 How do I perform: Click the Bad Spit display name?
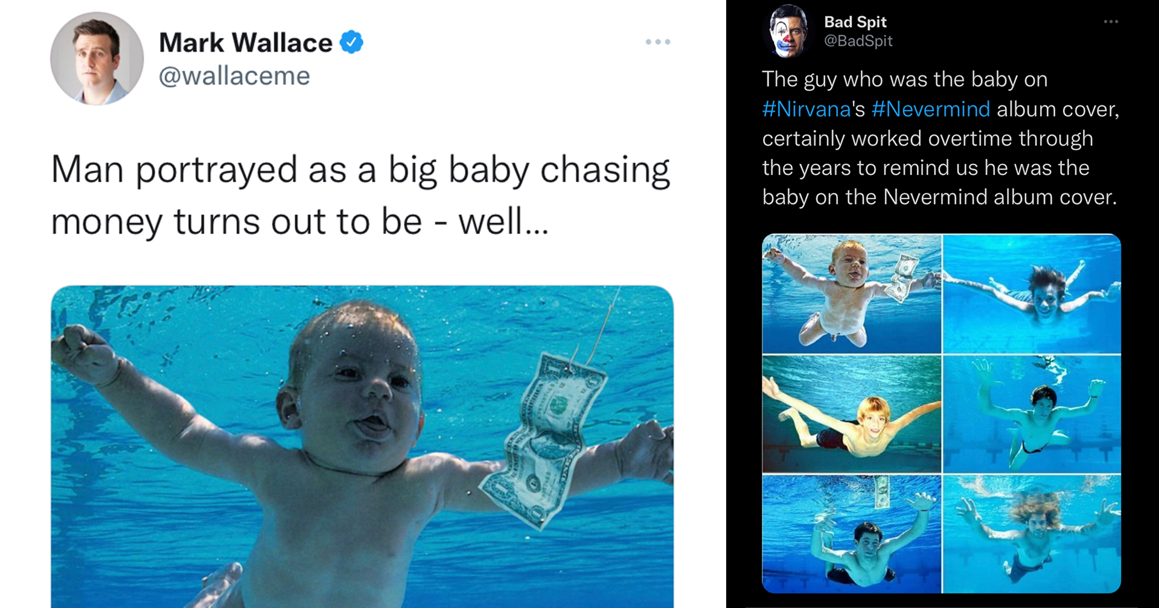tap(855, 22)
